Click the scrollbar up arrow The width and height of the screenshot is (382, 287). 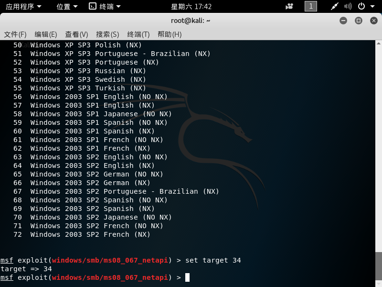click(x=378, y=44)
